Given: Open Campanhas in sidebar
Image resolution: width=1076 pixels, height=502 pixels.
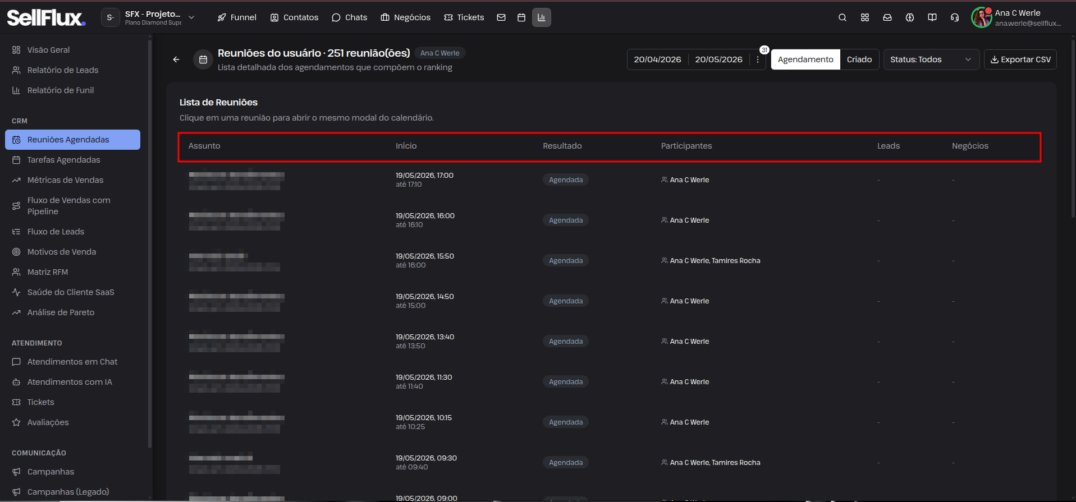Looking at the screenshot, I should coord(72,472).
